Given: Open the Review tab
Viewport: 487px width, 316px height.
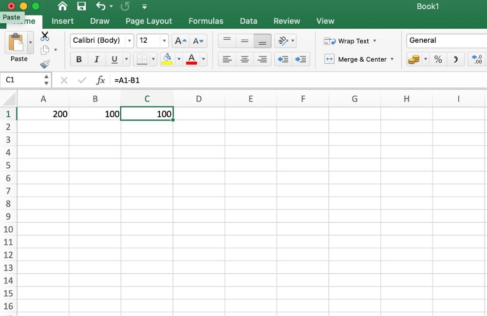Looking at the screenshot, I should [x=287, y=21].
